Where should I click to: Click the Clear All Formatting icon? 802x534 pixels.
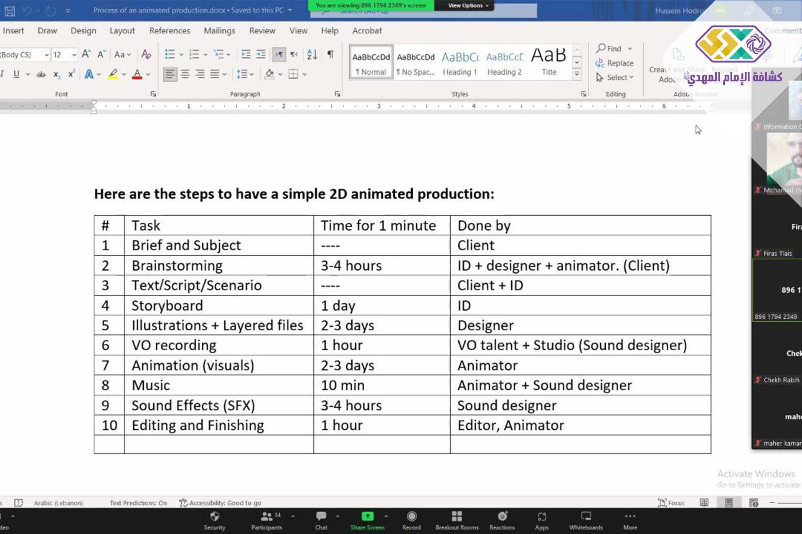pyautogui.click(x=146, y=54)
